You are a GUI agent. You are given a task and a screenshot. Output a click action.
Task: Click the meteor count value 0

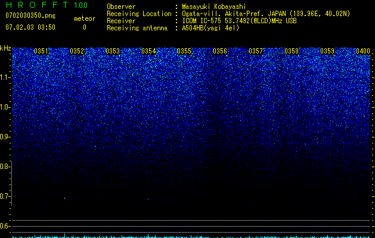click(x=85, y=27)
